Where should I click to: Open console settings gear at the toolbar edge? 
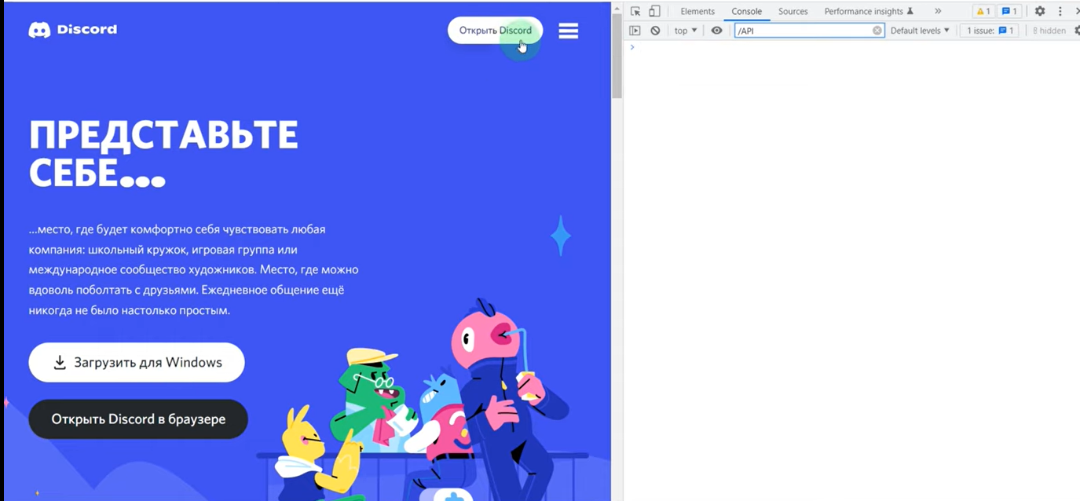[x=1076, y=31]
